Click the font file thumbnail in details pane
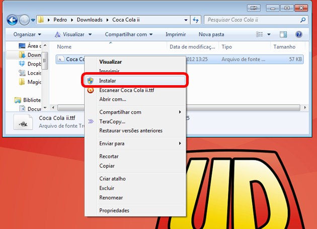This screenshot has width=317, height=229. pos(23,122)
